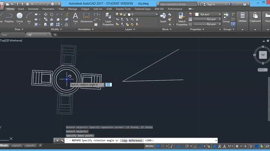Image resolution: width=270 pixels, height=151 pixels.
Task: Insert a Table from Annotation panel
Action: pyautogui.click(x=96, y=24)
